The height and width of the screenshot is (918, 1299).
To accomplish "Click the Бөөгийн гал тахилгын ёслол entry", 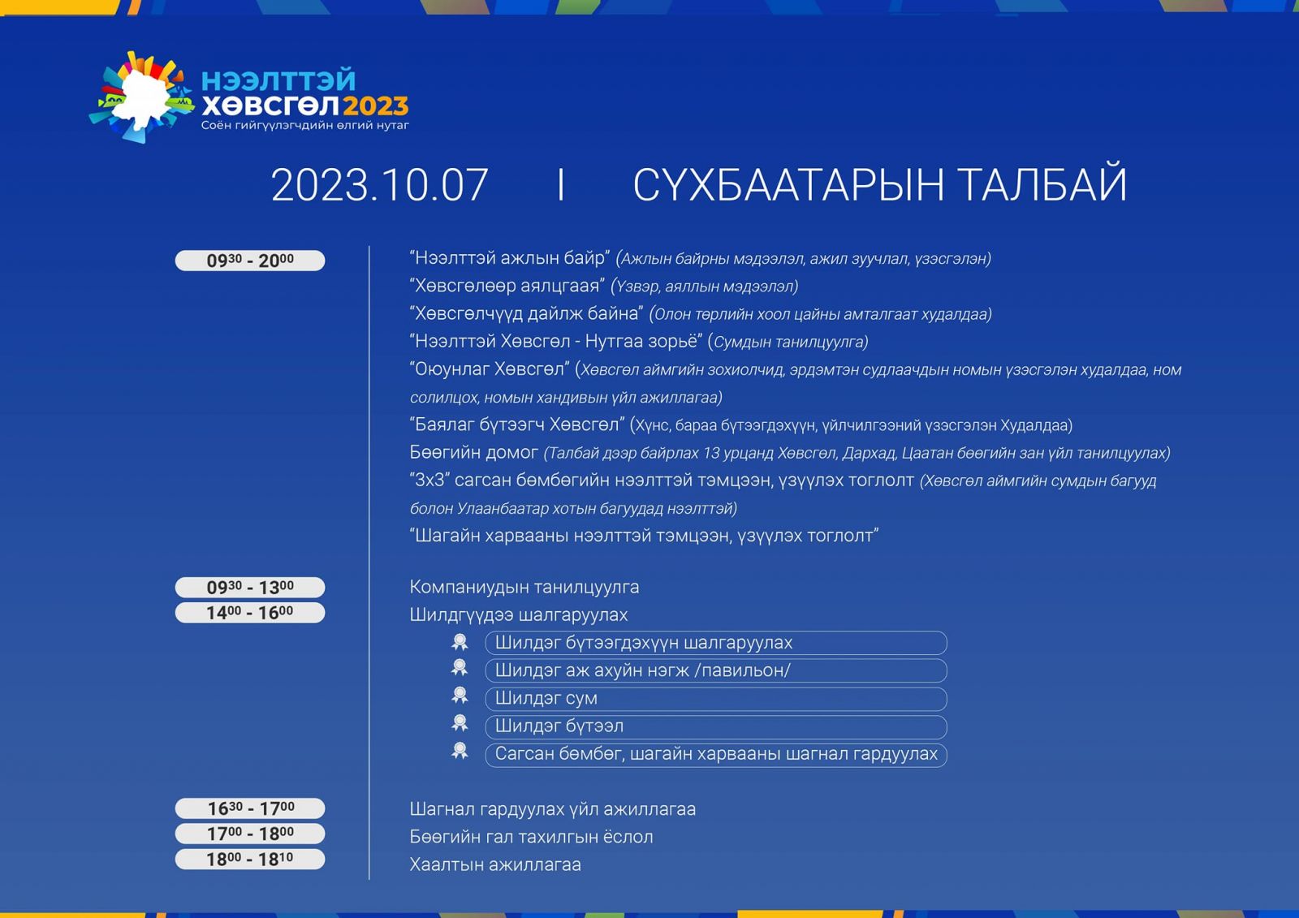I will tap(531, 837).
